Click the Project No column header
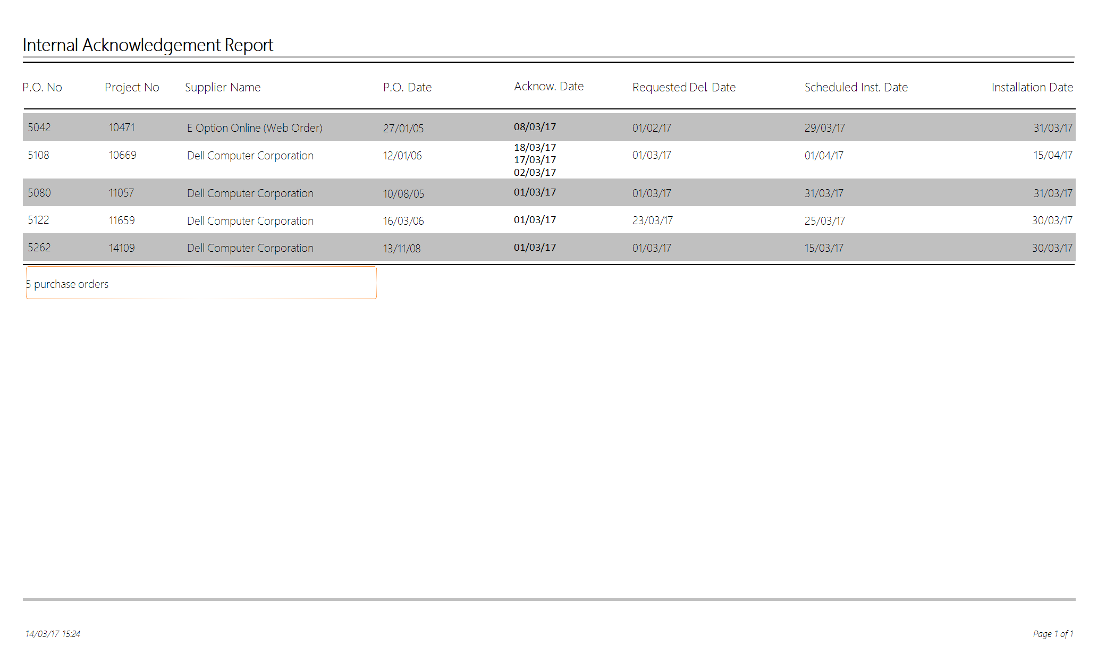This screenshot has width=1106, height=671. tap(132, 87)
